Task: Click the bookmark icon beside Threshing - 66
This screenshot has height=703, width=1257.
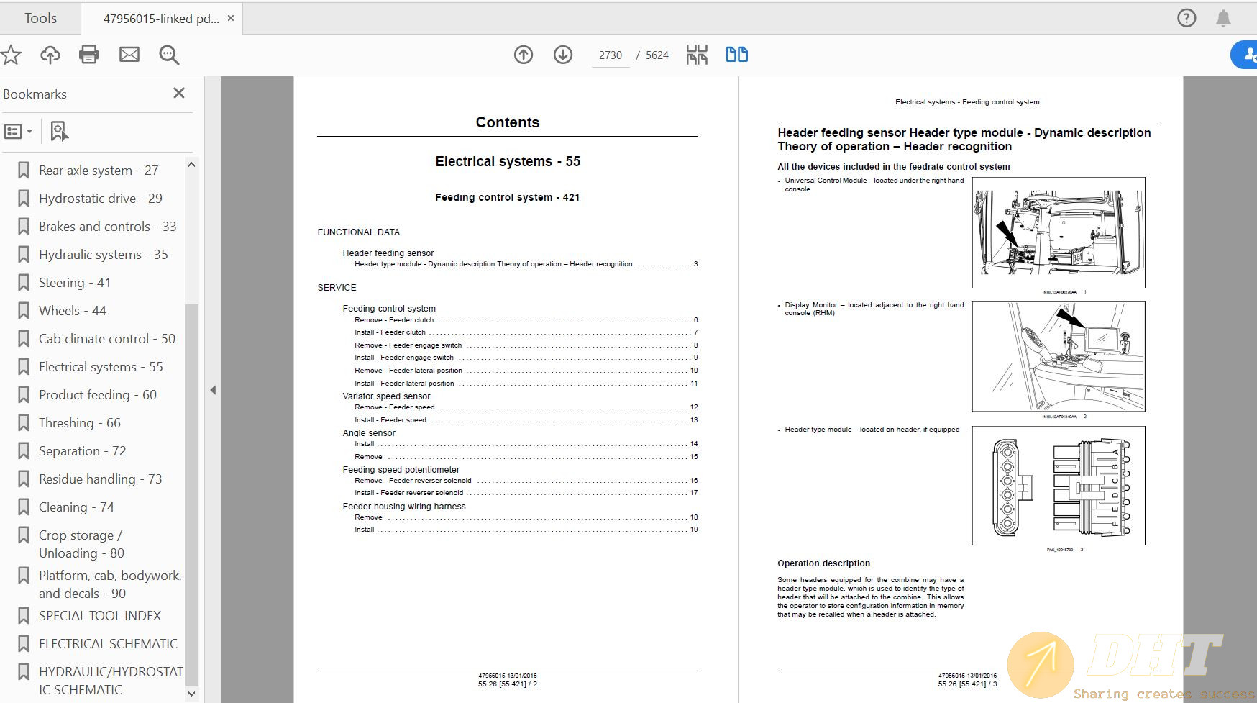Action: click(24, 423)
